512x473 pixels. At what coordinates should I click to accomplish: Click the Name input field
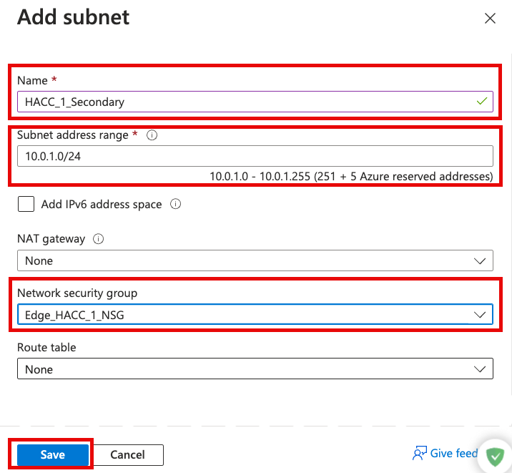coord(255,102)
